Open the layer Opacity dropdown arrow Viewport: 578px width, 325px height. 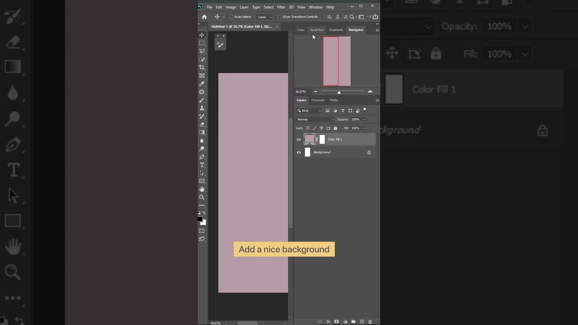364,119
